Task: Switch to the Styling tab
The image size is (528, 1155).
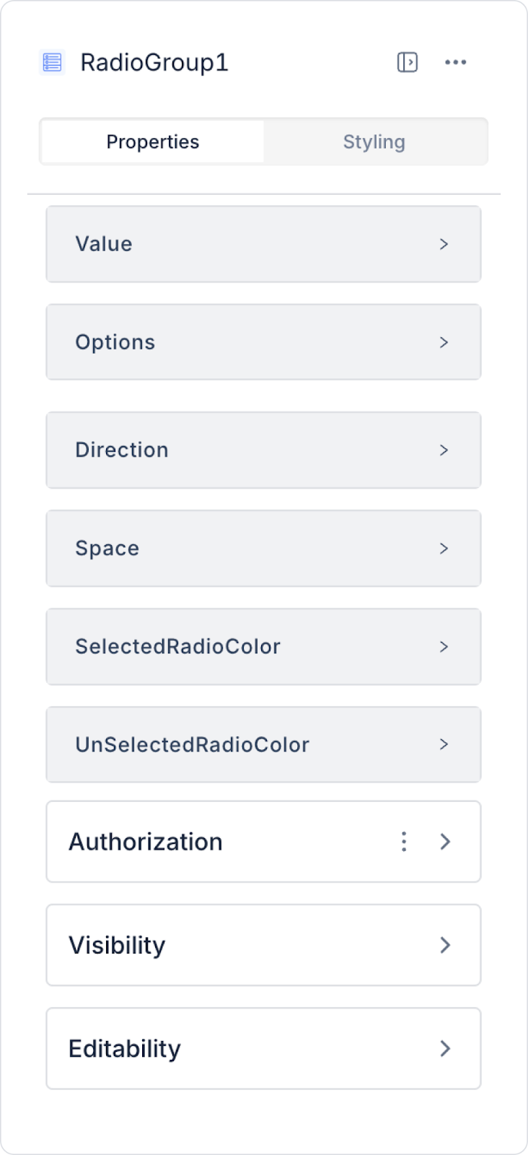Action: tap(374, 141)
